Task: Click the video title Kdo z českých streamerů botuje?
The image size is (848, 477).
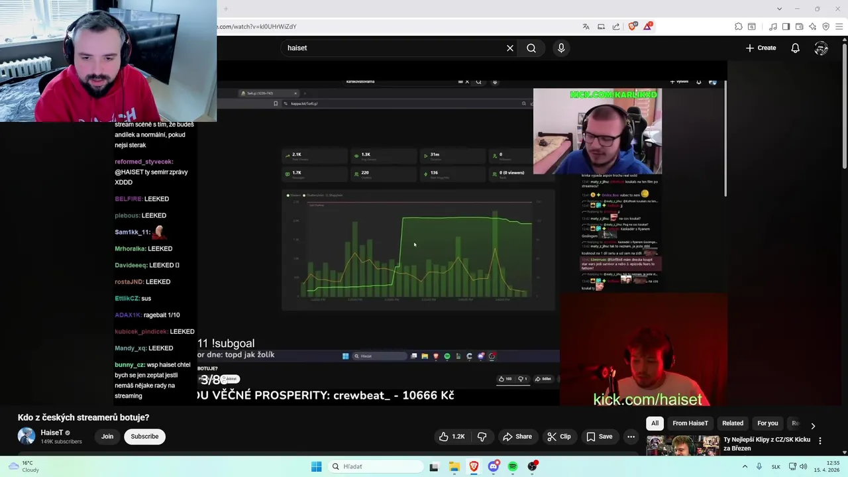Action: [83, 417]
